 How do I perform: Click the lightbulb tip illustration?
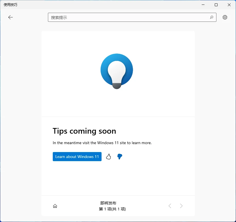117,71
